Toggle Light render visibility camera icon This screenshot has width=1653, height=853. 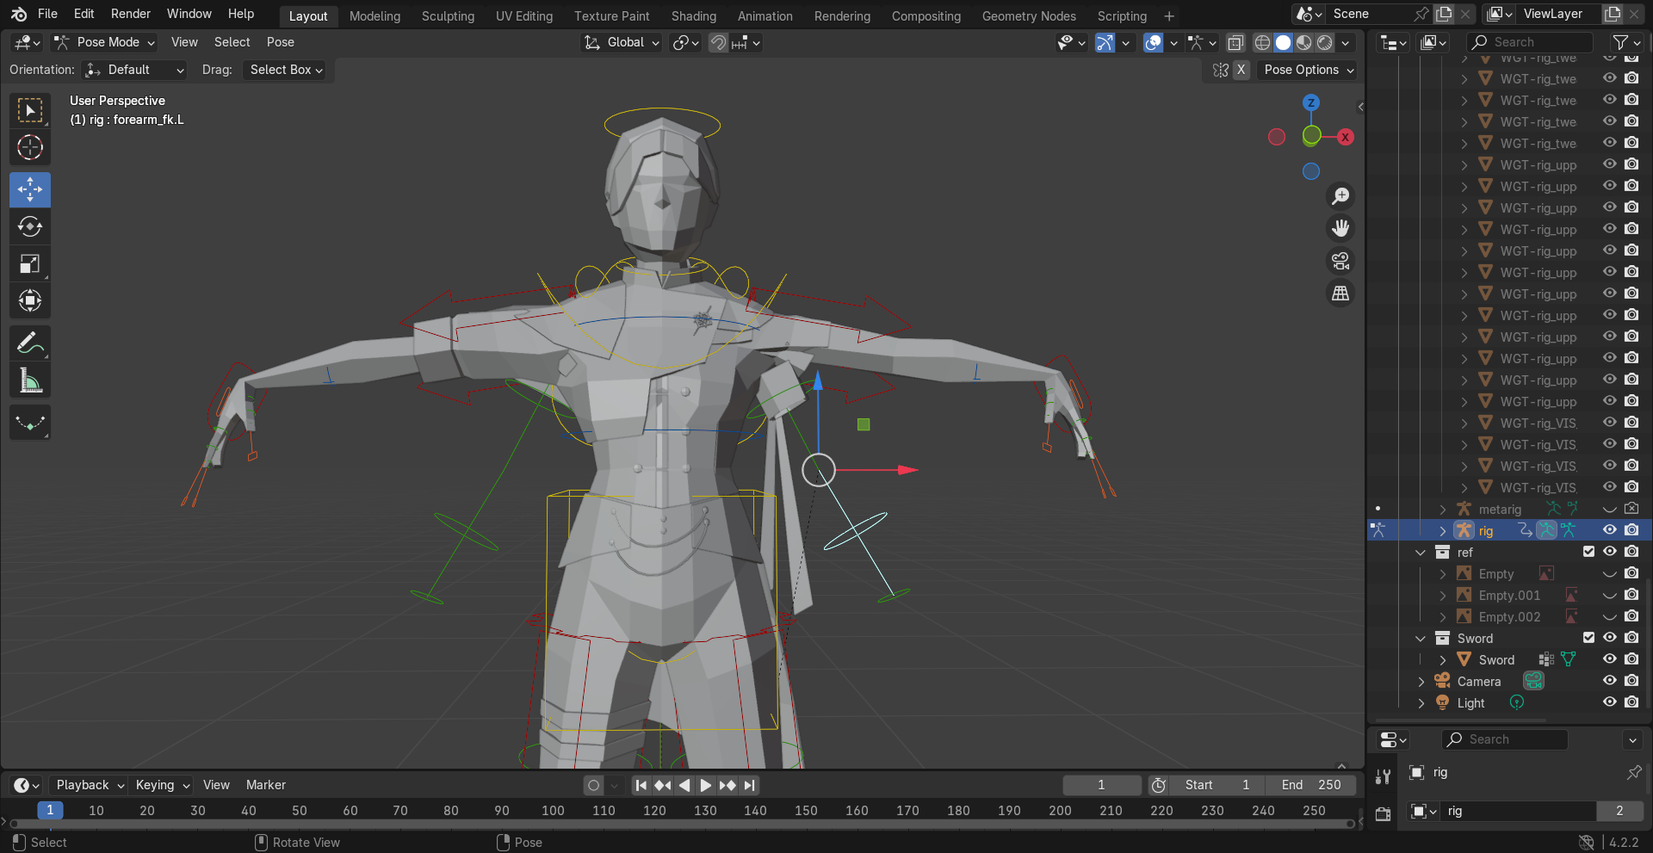(1631, 702)
